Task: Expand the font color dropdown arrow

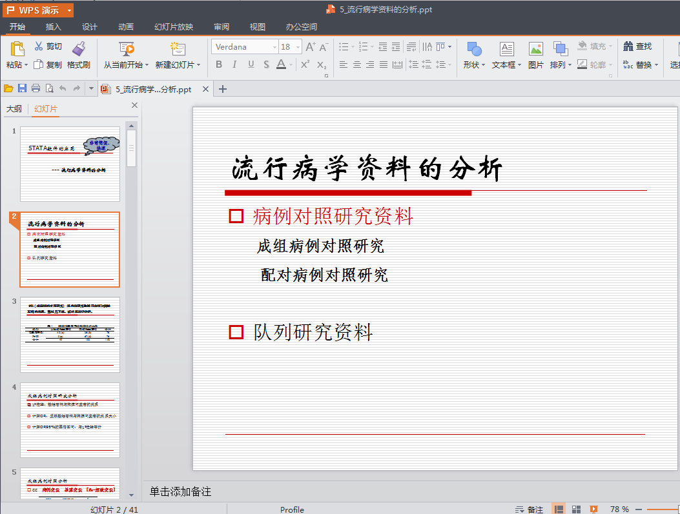Action: tap(291, 64)
